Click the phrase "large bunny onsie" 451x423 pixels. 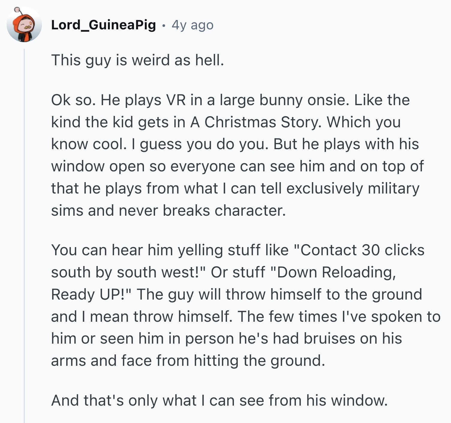284,100
